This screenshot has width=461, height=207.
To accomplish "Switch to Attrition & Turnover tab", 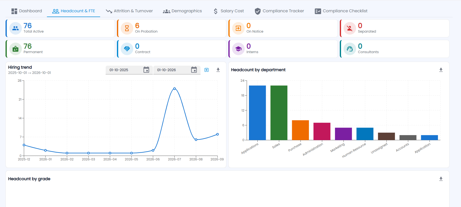I will click(129, 11).
